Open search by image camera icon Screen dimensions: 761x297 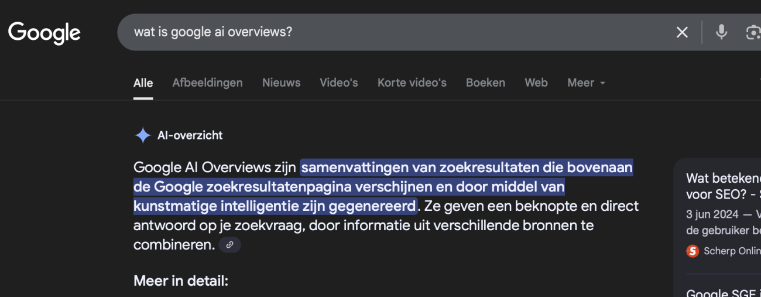[753, 32]
